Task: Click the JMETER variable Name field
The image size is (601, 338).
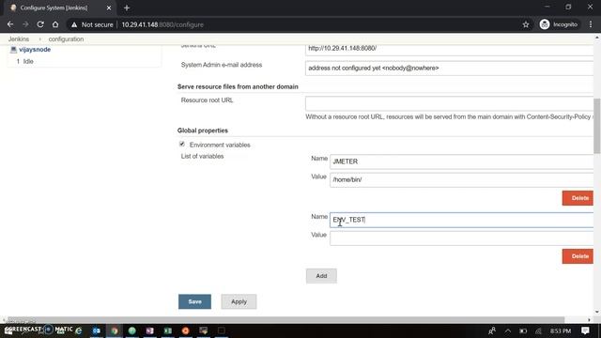Action: (461, 161)
